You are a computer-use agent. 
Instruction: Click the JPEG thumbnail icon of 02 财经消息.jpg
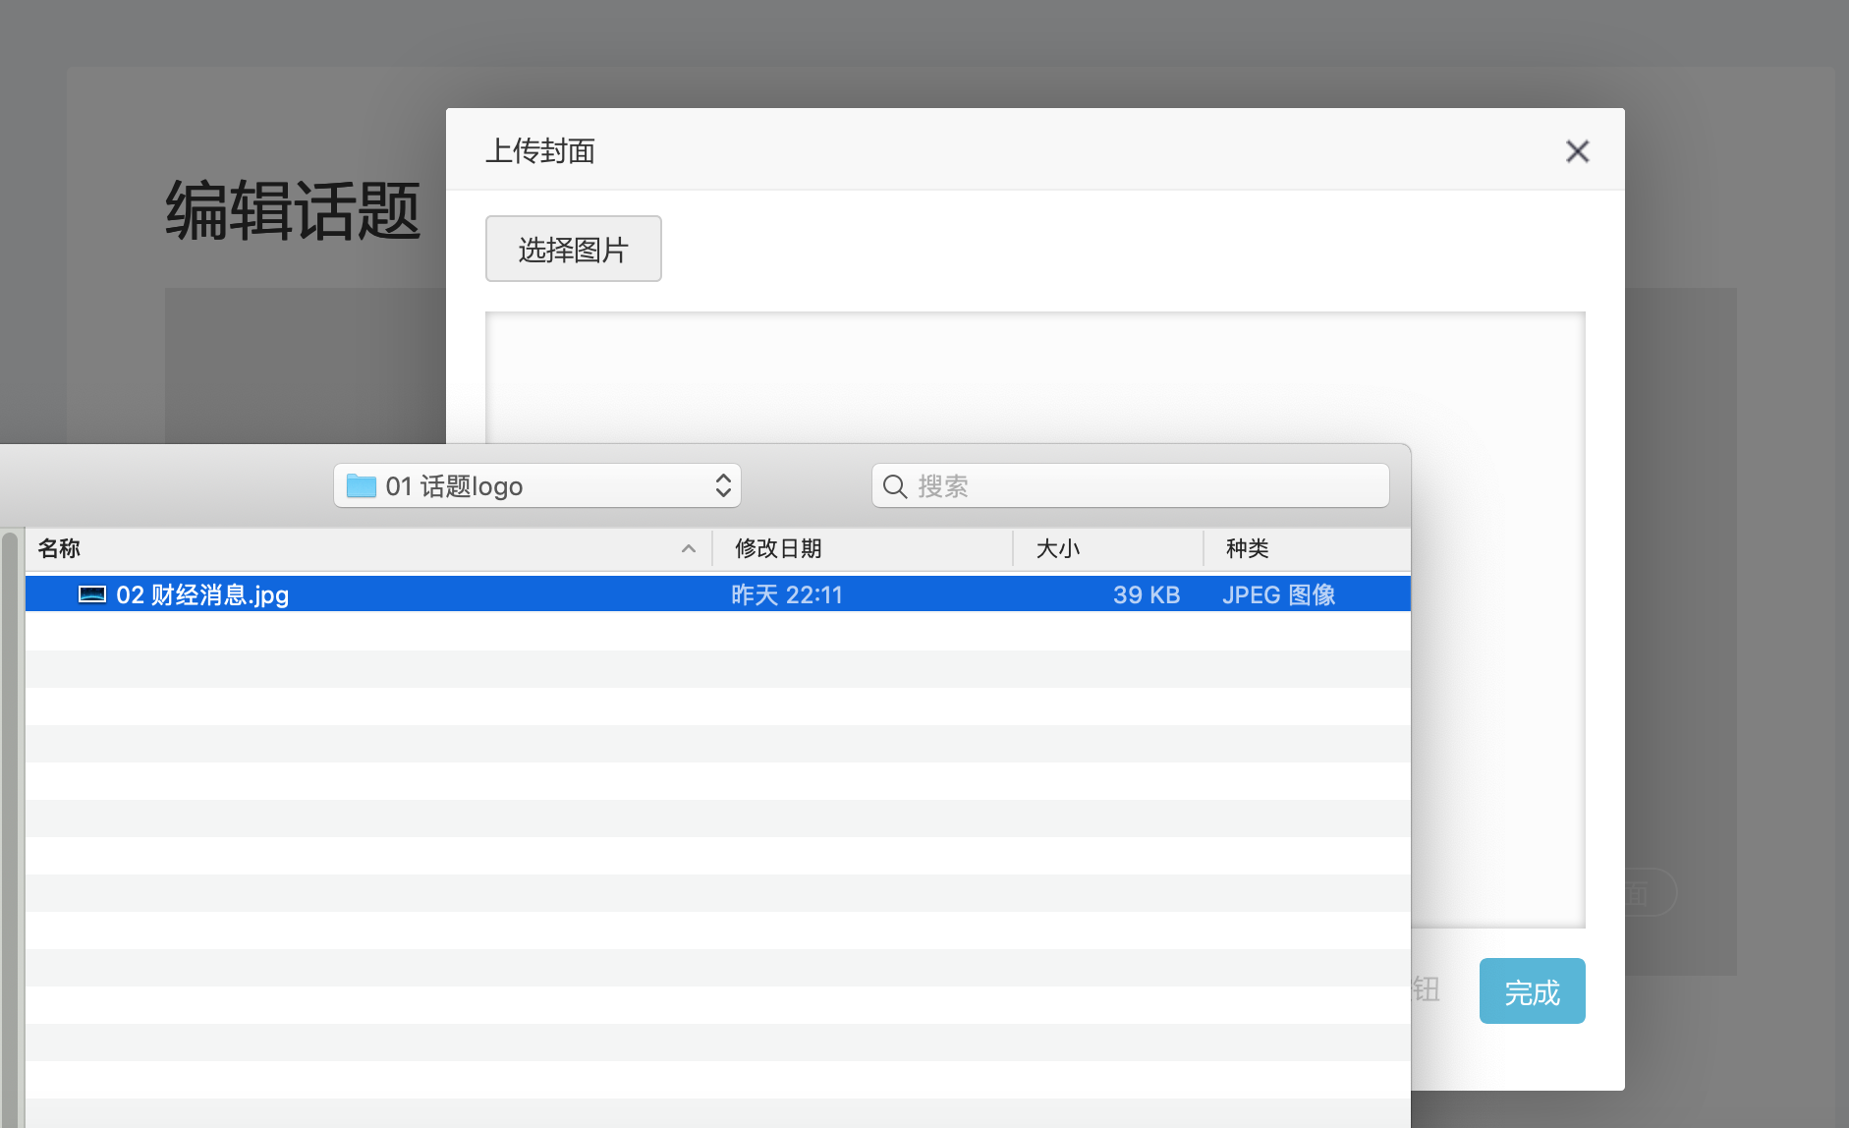pos(92,594)
